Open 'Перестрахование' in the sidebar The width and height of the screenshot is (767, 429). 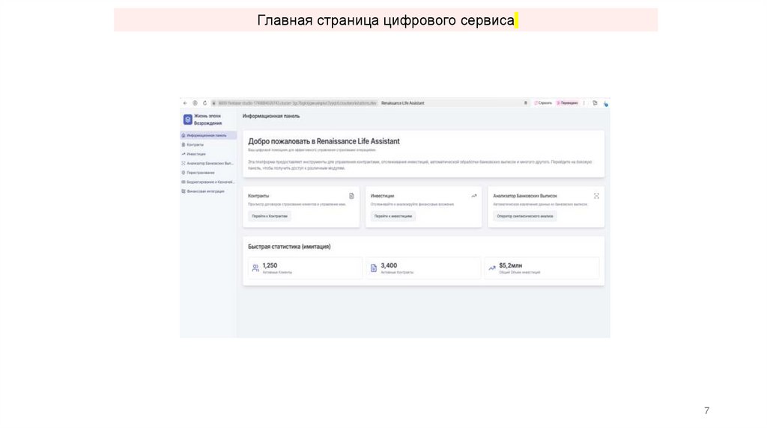click(x=208, y=173)
